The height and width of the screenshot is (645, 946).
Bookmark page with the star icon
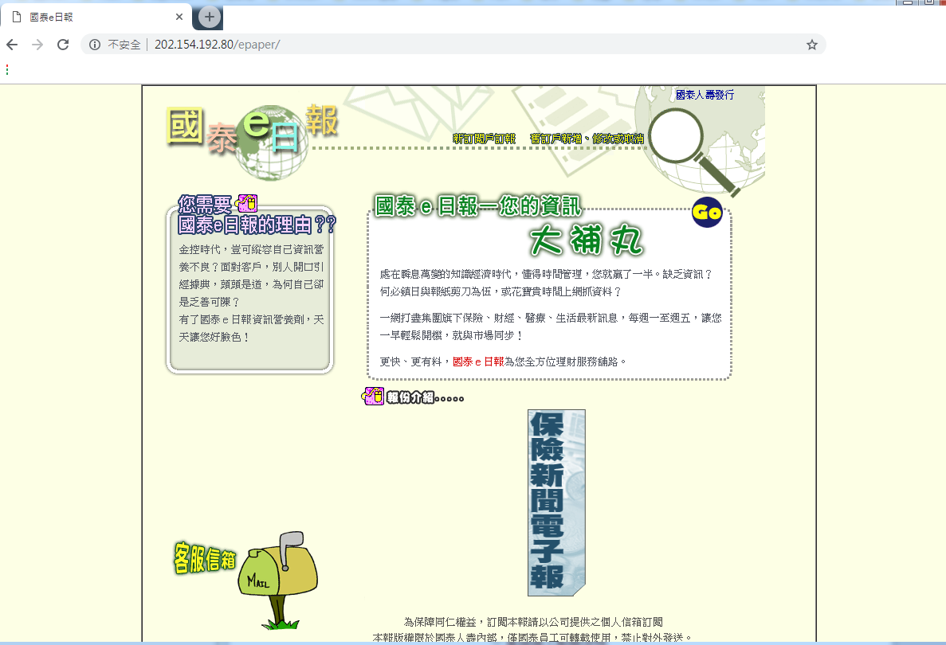pyautogui.click(x=812, y=45)
